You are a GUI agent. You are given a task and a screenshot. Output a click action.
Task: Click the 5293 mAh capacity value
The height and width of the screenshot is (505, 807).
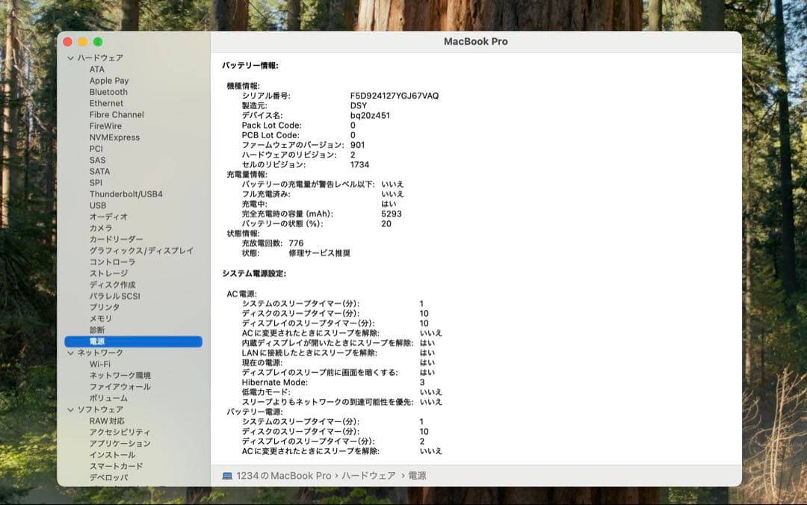coord(391,214)
